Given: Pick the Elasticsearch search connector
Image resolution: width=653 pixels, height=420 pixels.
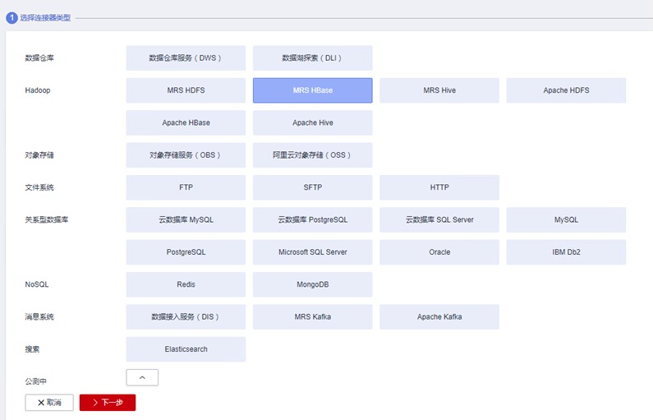Looking at the screenshot, I should 186,349.
